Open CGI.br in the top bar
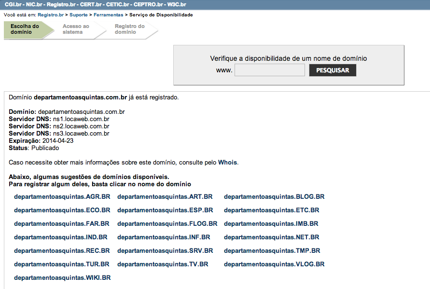The width and height of the screenshot is (430, 289). point(13,4)
